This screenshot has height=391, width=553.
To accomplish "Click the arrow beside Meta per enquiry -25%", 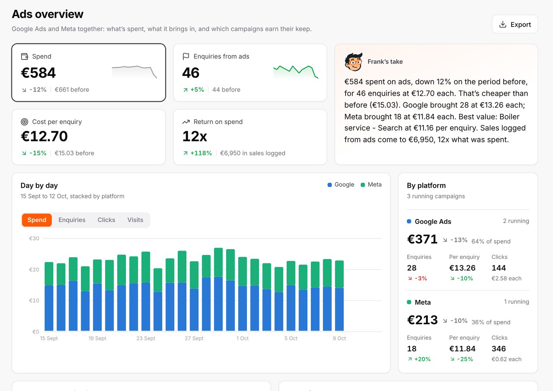I will (x=452, y=359).
